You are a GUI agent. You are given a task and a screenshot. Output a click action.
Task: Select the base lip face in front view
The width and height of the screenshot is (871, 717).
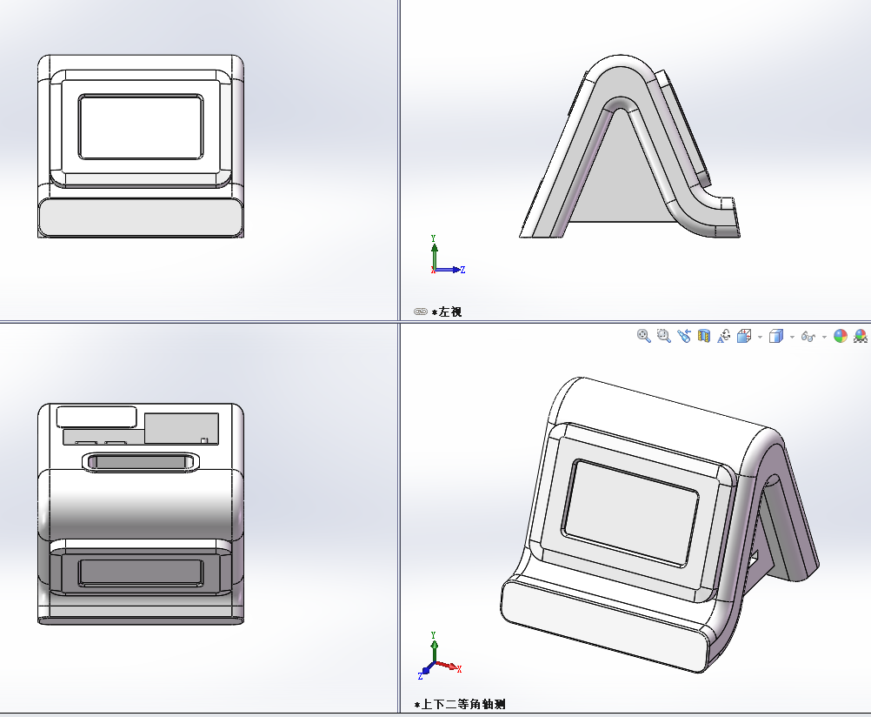(x=141, y=217)
